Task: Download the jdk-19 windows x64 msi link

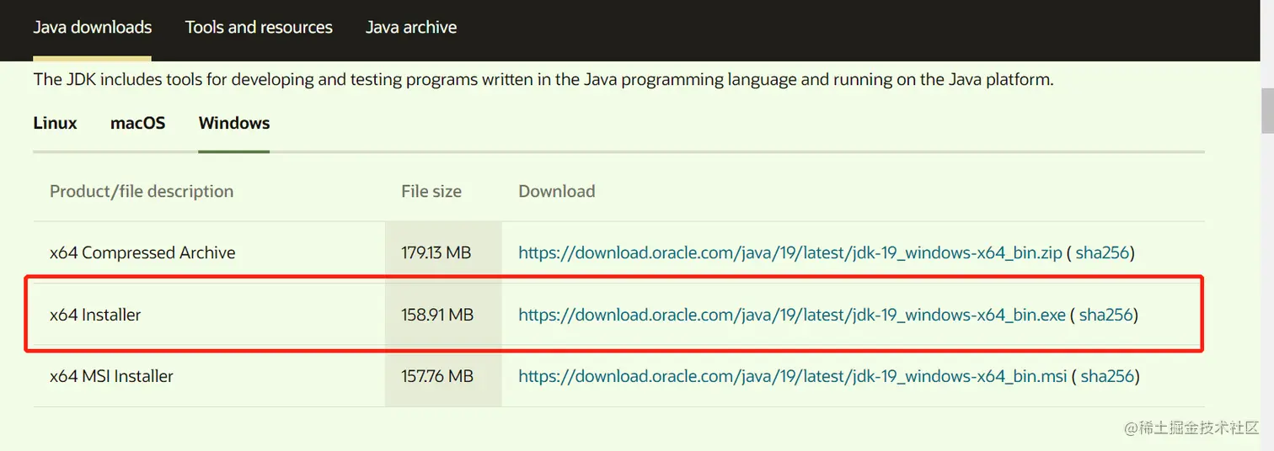Action: coord(792,376)
